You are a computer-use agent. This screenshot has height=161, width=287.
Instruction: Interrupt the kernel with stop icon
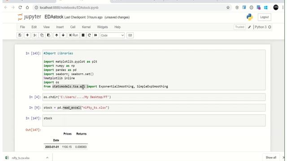point(83,35)
